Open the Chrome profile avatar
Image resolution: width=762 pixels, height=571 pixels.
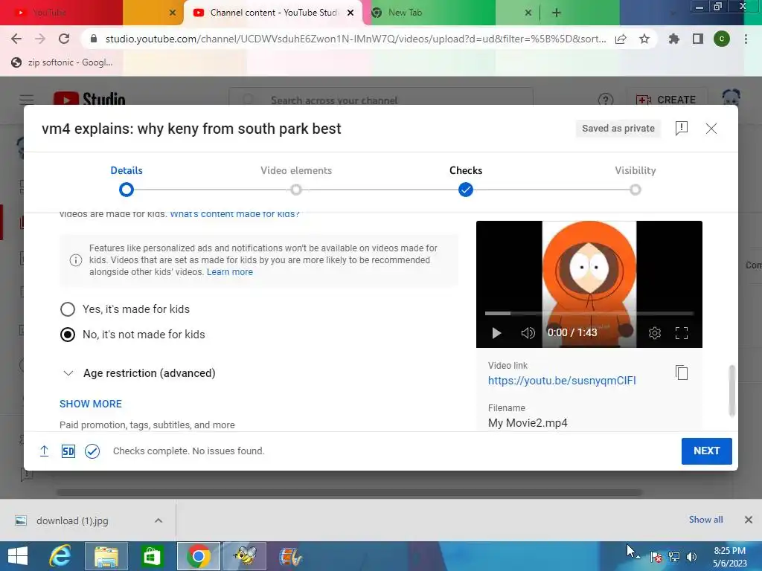[722, 39]
